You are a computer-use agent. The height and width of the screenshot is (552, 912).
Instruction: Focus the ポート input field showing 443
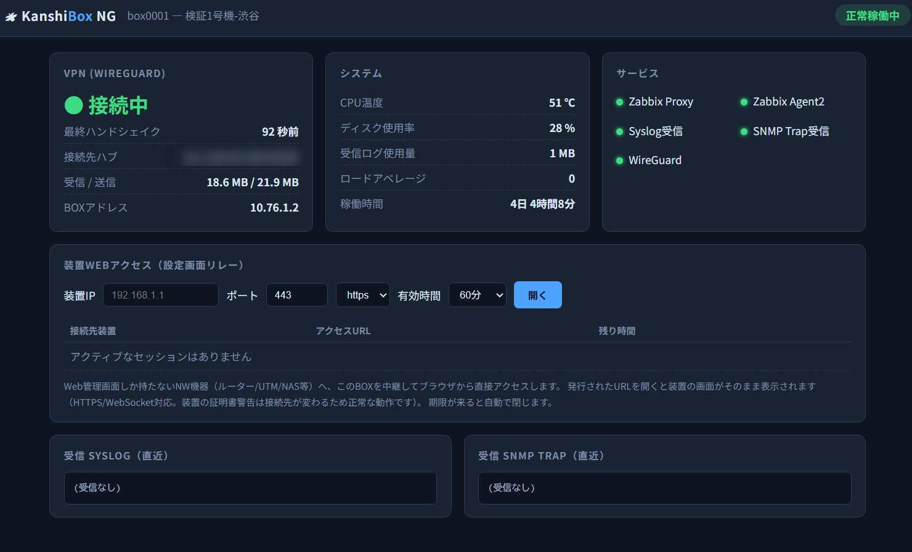pyautogui.click(x=297, y=295)
